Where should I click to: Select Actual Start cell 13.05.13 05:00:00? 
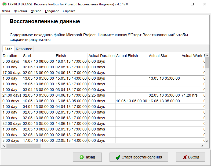(x=164, y=78)
